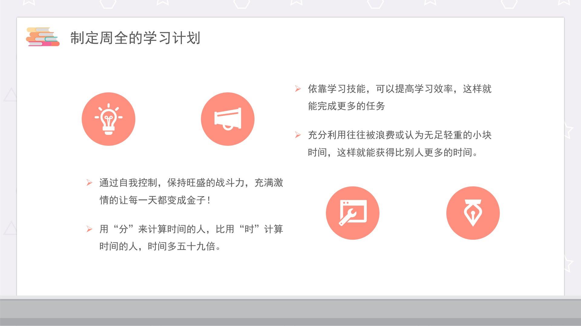
Task: Click the wrench window settings icon
Action: tap(353, 213)
